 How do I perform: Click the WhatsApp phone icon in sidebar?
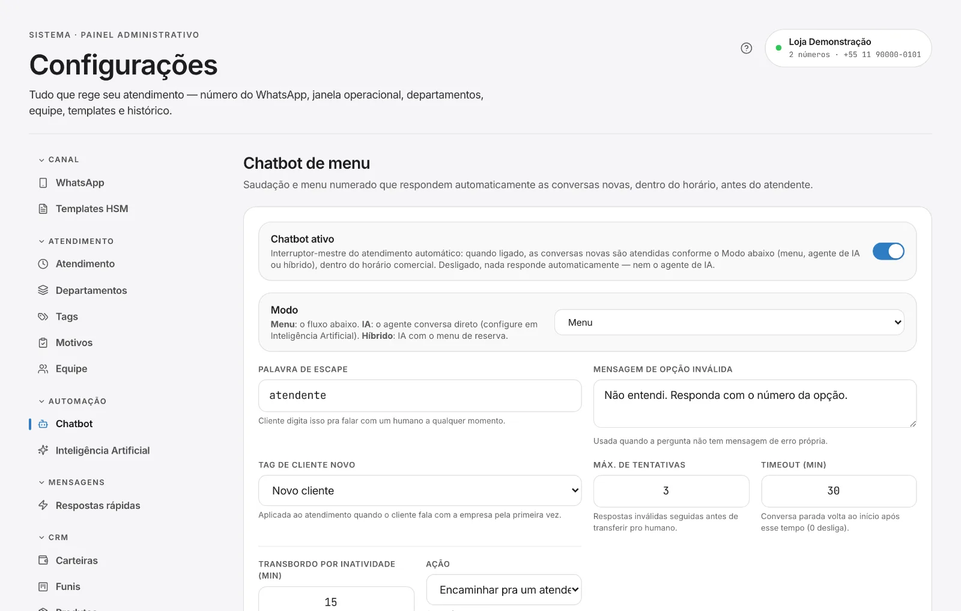[43, 183]
